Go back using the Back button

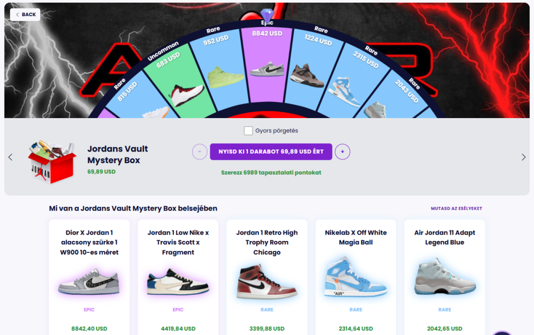pos(25,15)
